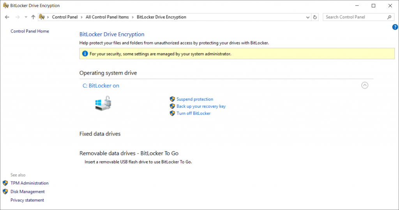Click the search magnifier icon
The height and width of the screenshot is (210, 399).
point(389,17)
